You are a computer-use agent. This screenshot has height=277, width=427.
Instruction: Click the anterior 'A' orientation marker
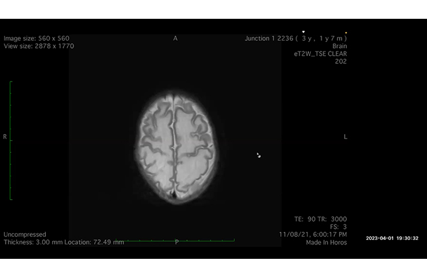[x=175, y=38]
